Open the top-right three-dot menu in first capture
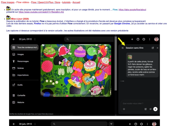This screenshot has height=126, width=169. (x=150, y=39)
